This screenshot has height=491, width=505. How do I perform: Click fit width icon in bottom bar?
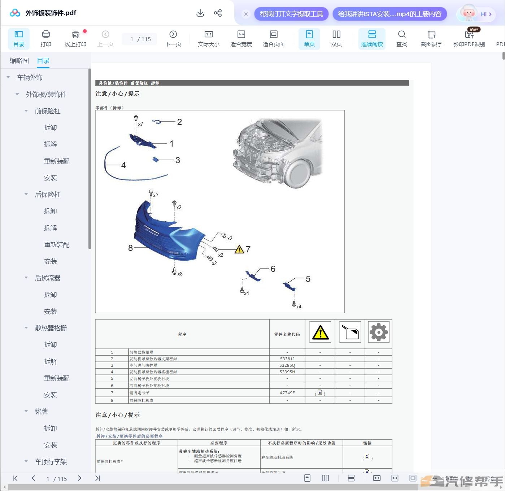(395, 478)
